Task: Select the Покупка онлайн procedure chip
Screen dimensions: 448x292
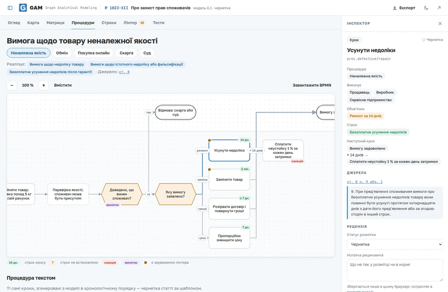Action: point(94,53)
